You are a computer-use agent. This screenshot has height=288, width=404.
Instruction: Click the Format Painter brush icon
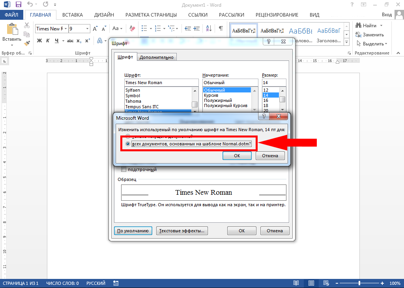pyautogui.click(x=27, y=43)
